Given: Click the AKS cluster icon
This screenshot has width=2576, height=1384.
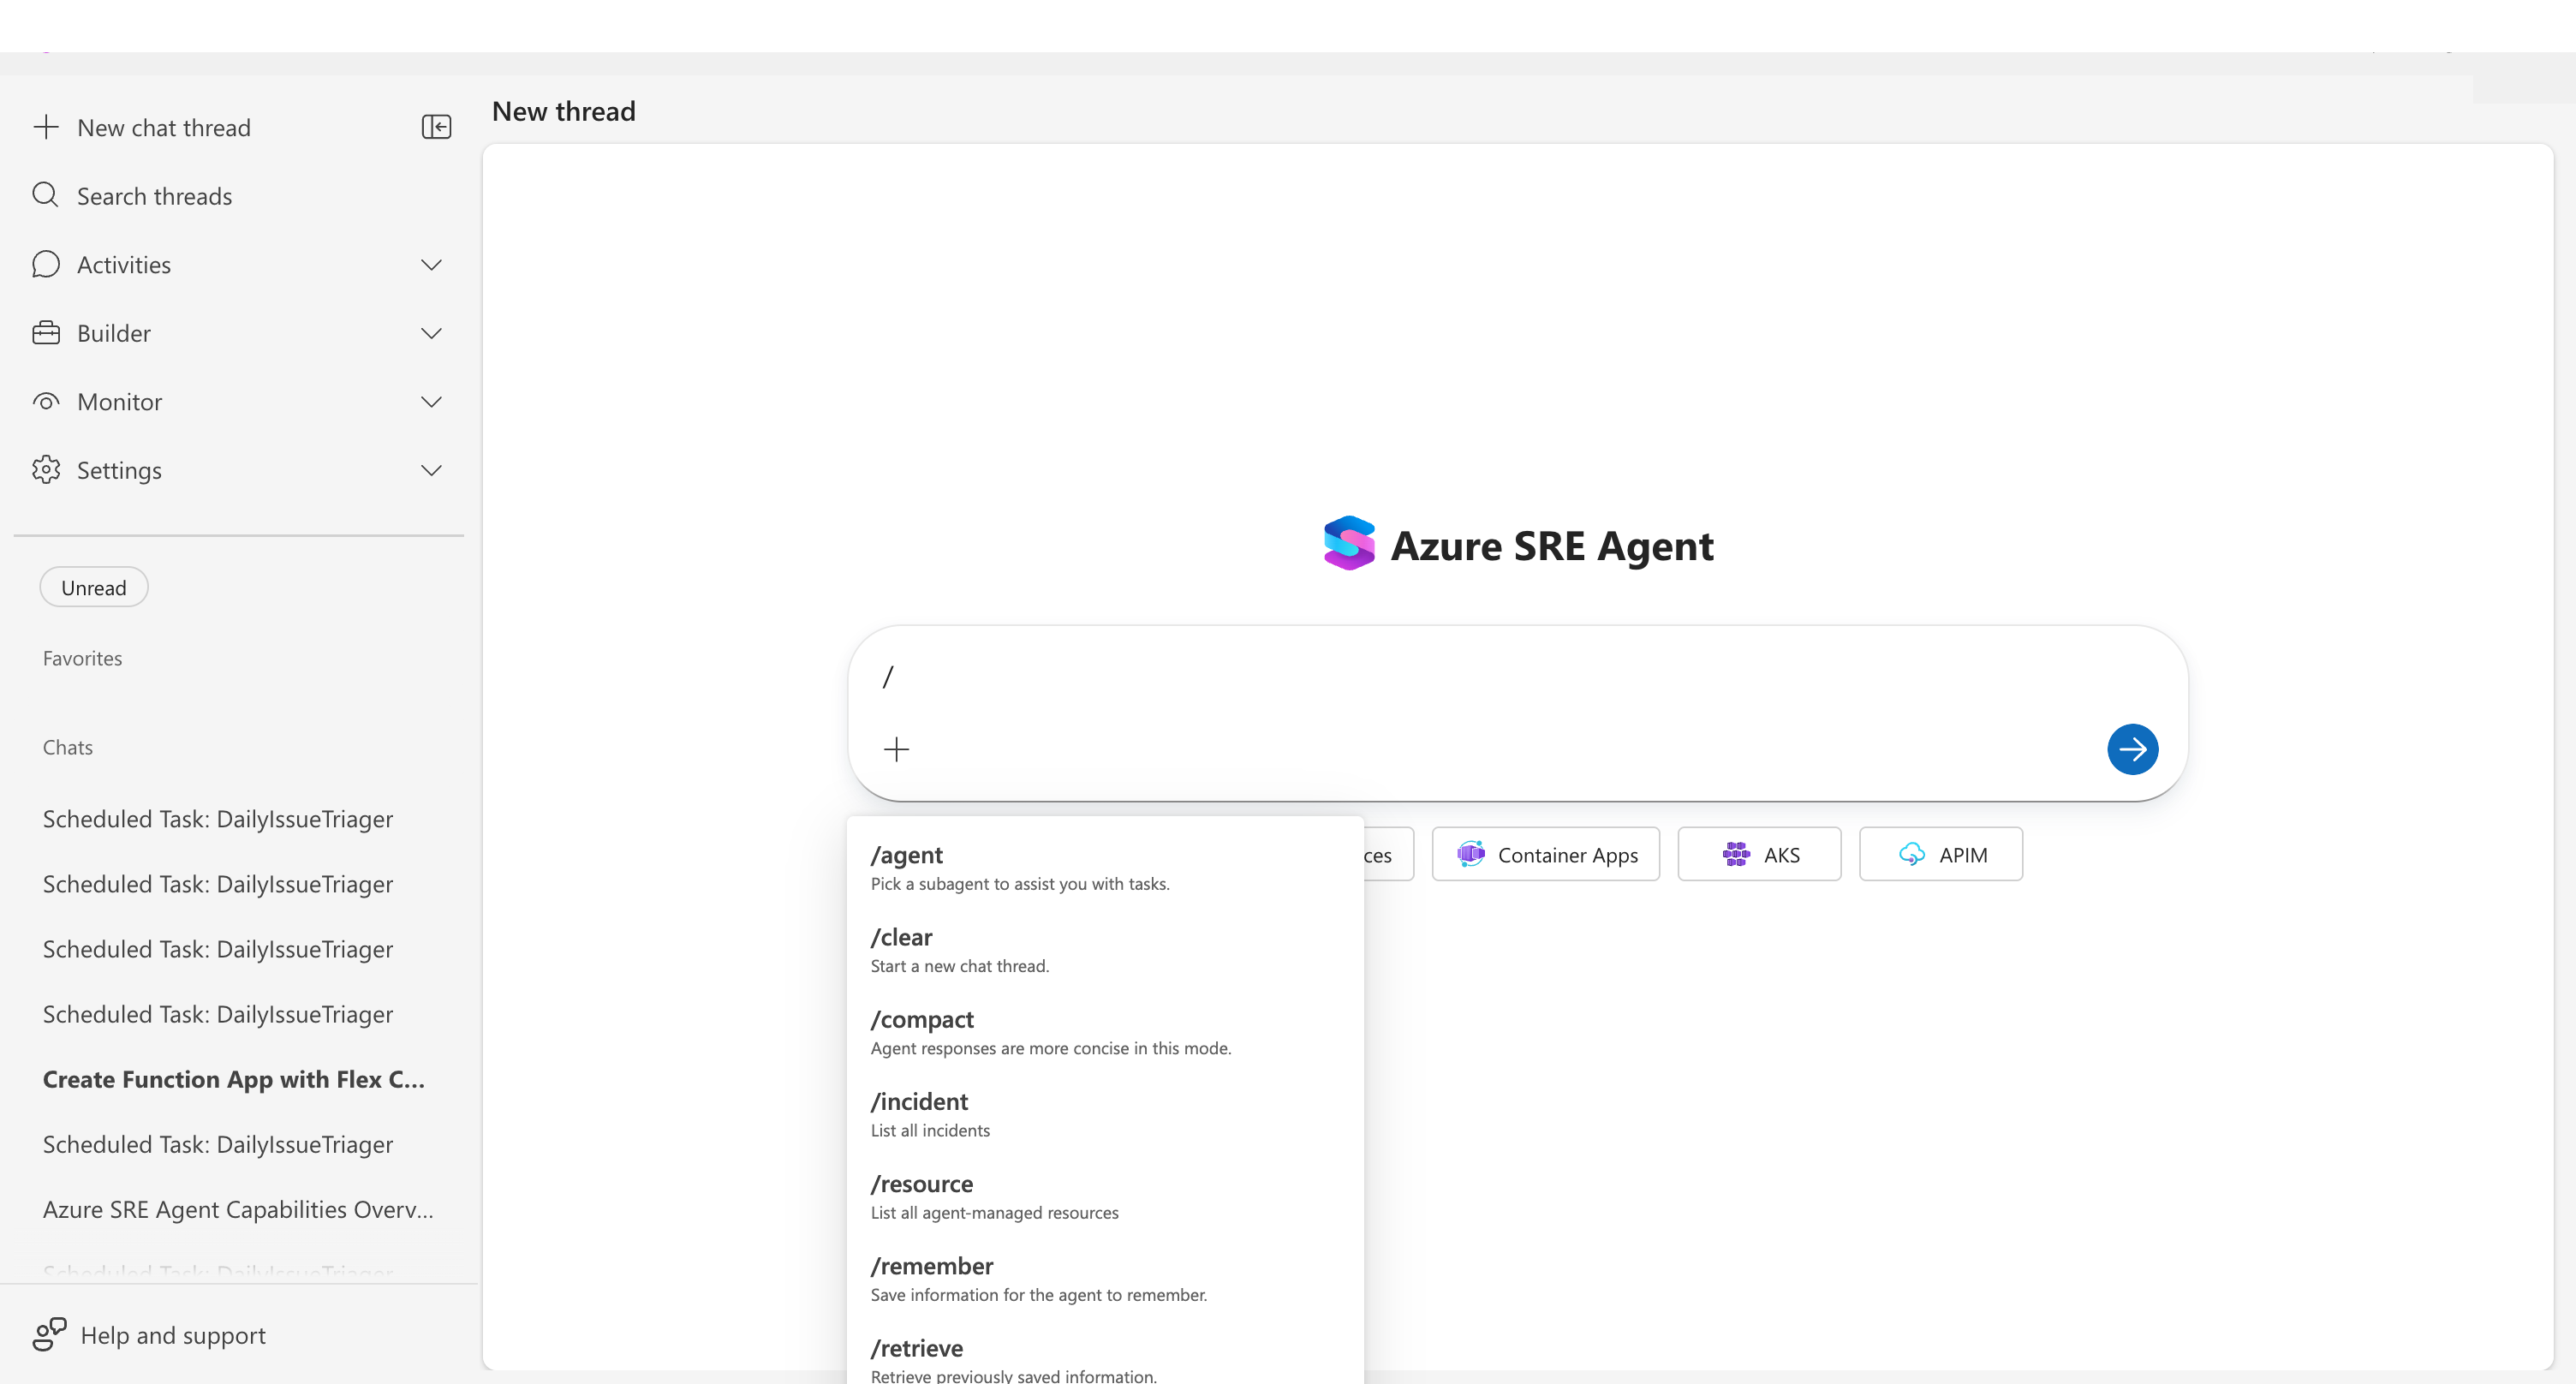Looking at the screenshot, I should [1736, 854].
